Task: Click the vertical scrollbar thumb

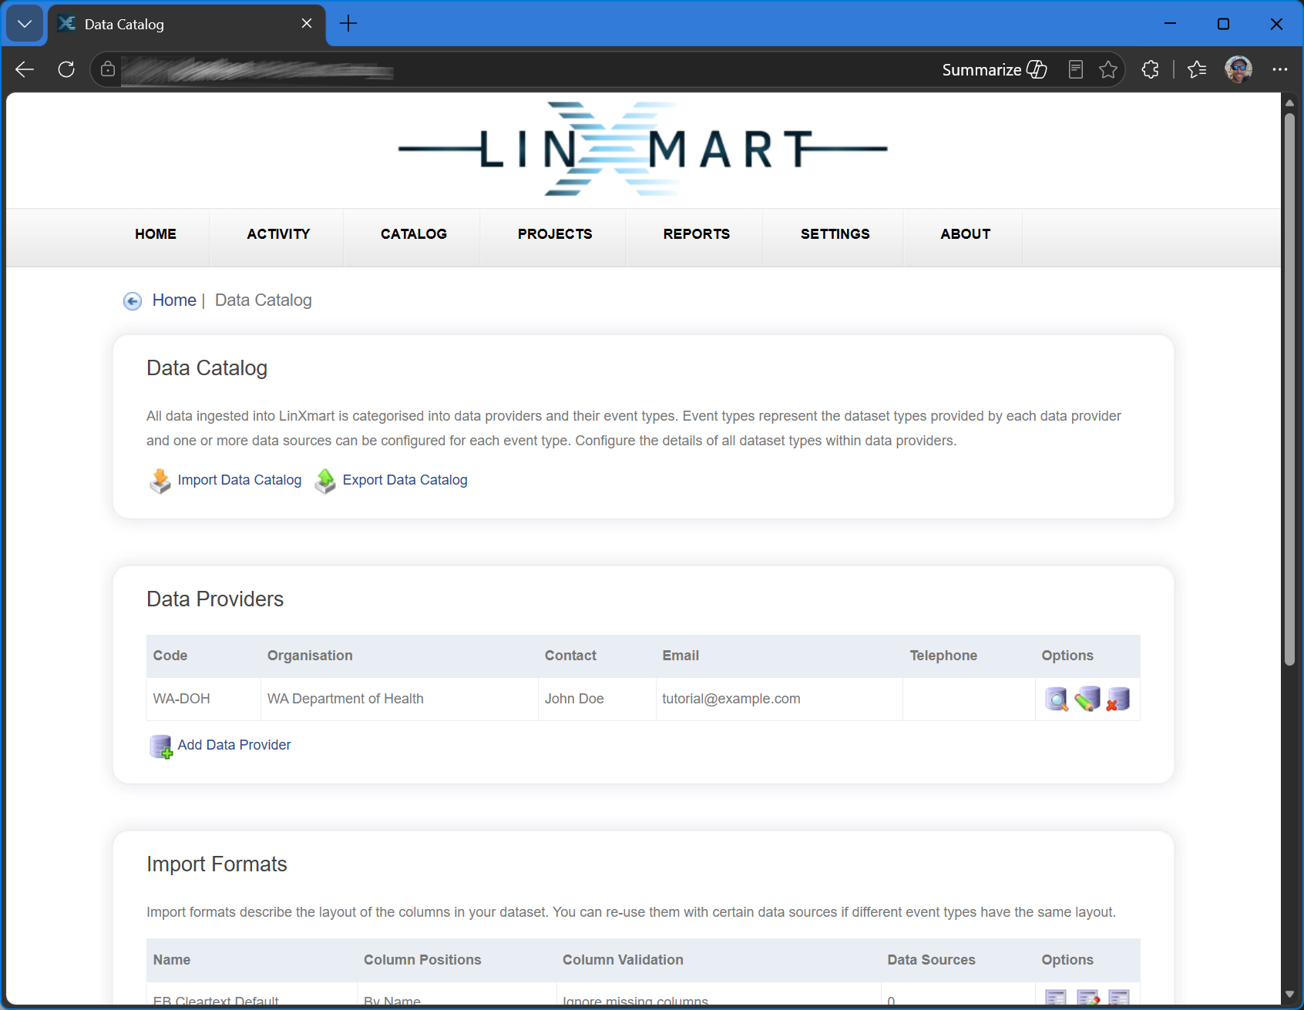Action: tap(1289, 389)
